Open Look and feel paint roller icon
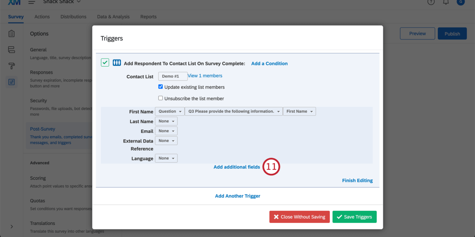475x237 pixels. coord(11,66)
